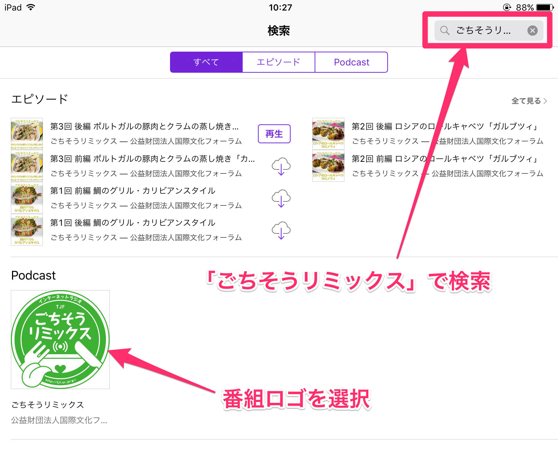558x461 pixels.
Task: Tap the 再生 button for 第3回 後編
Action: point(274,134)
